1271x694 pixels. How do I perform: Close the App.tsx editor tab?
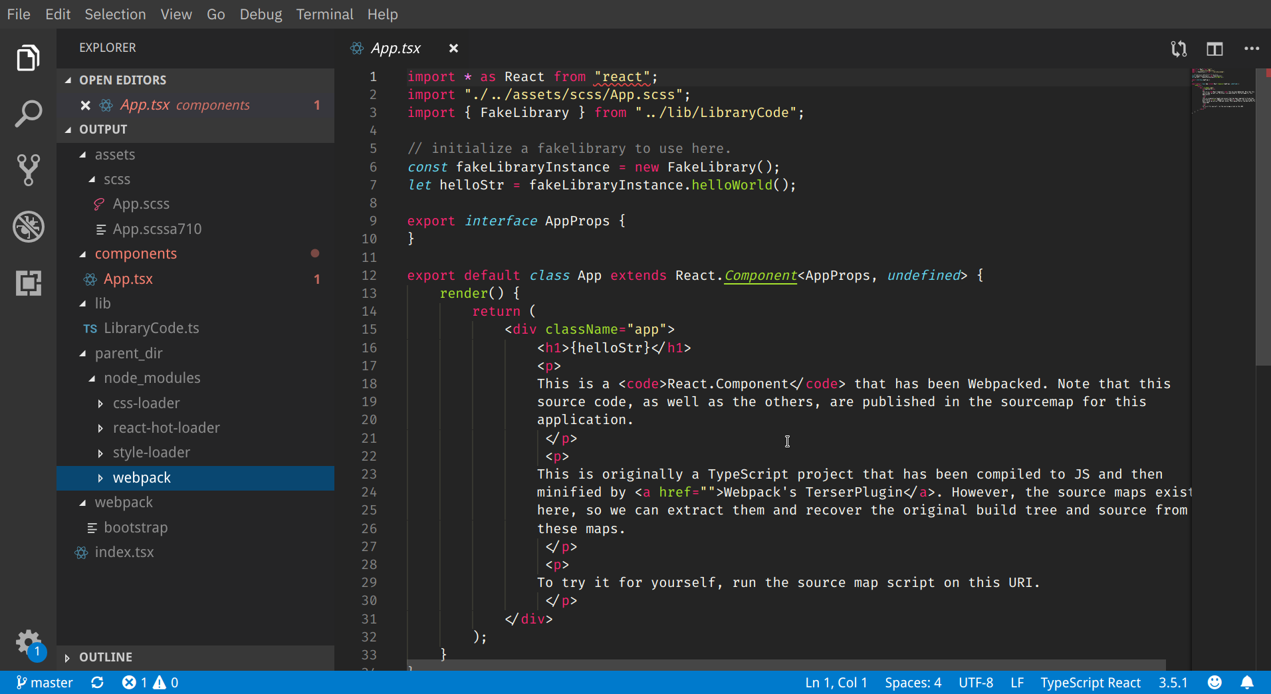tap(453, 49)
